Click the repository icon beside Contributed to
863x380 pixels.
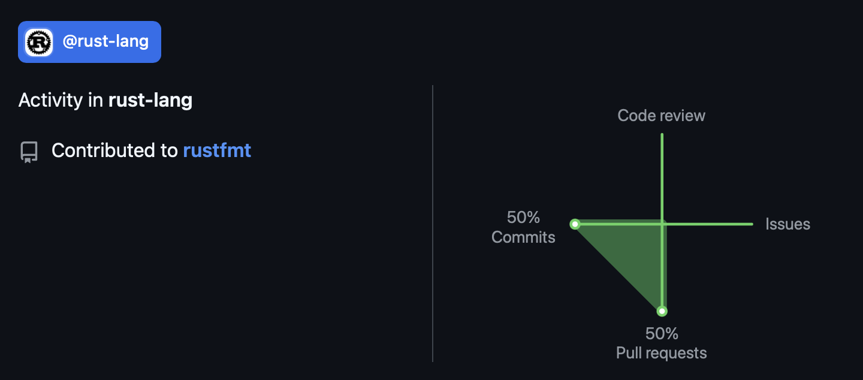click(x=29, y=152)
